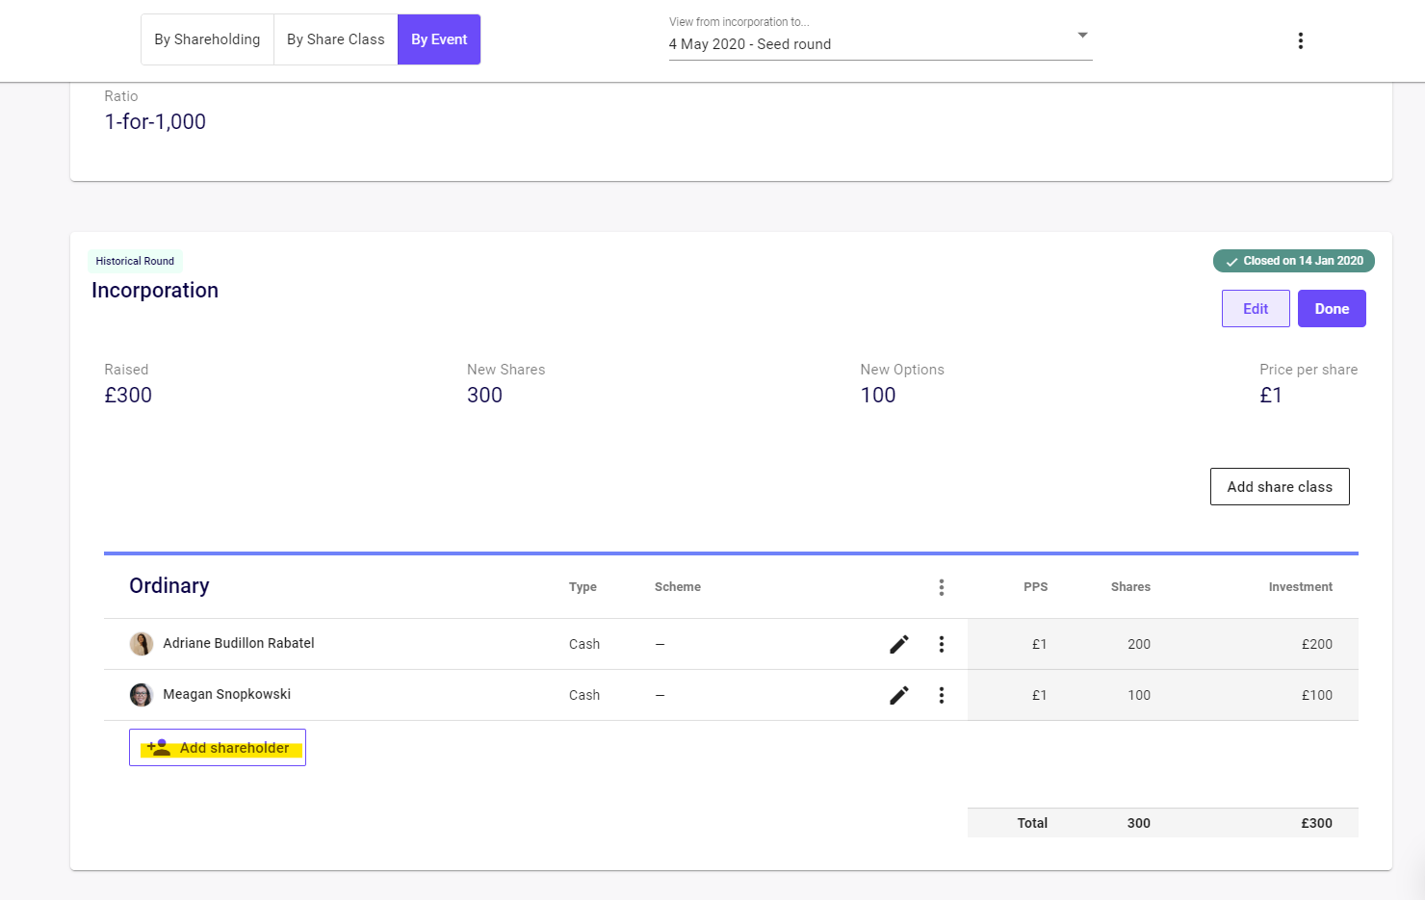Switch to the By Share Class tab
1425x900 pixels.
point(335,39)
